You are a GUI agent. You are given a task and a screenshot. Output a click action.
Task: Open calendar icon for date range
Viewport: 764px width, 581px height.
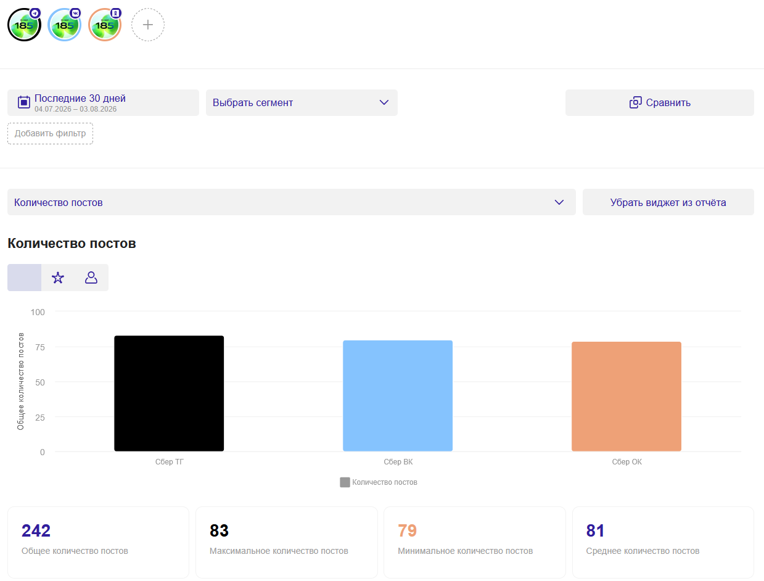(x=24, y=102)
